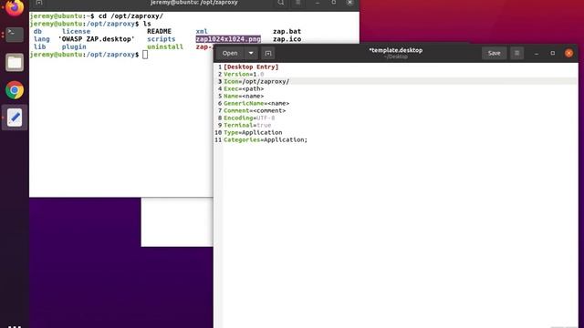Screen dimensions: 584x328
Task: Click the Exec=<path> line
Action: [244, 89]
